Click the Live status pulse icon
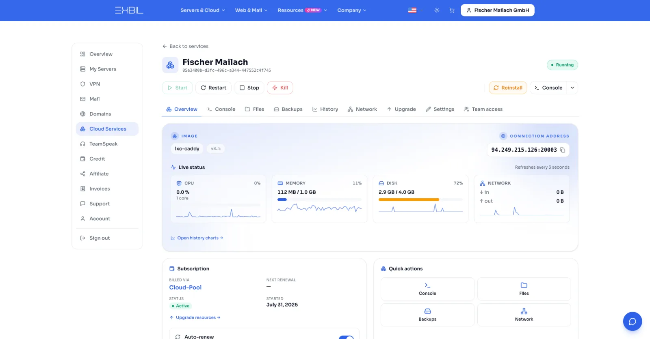The image size is (650, 339). (173, 167)
